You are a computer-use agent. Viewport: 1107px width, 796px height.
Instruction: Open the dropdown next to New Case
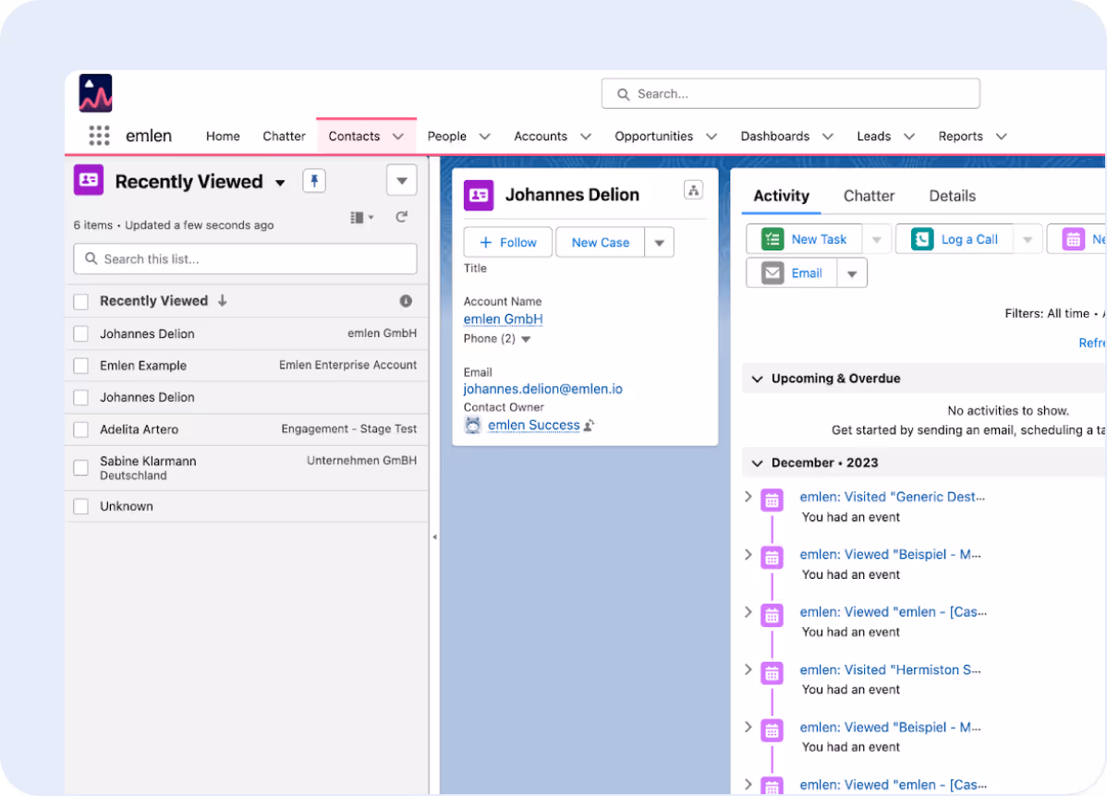pos(660,243)
